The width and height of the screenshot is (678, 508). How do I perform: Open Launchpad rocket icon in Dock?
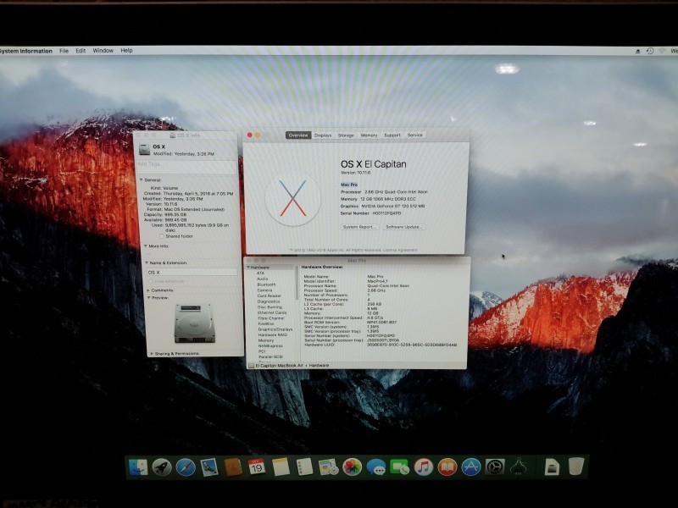pyautogui.click(x=162, y=467)
